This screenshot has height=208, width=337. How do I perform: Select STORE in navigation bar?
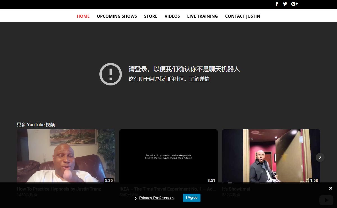[x=151, y=16]
